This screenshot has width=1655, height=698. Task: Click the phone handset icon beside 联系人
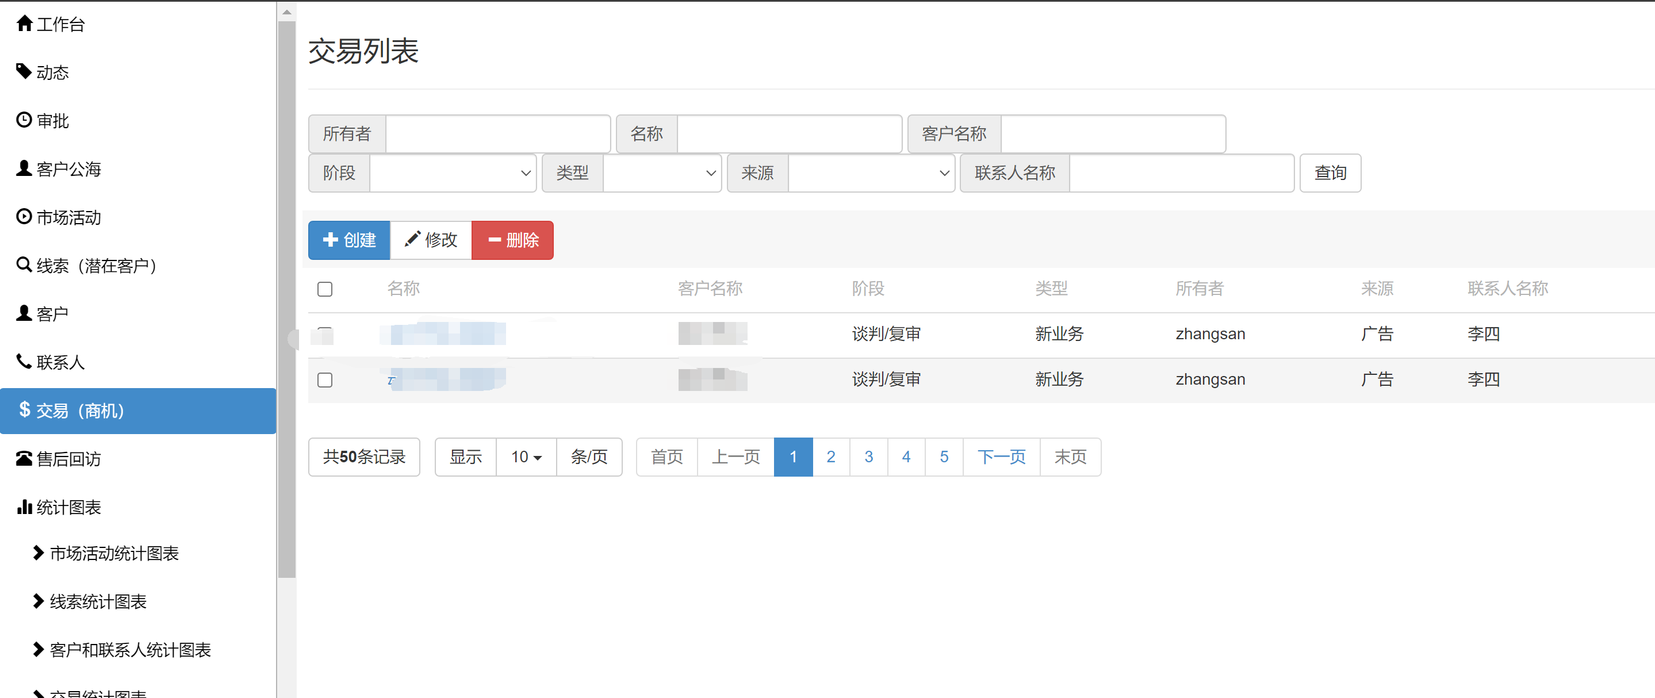pos(24,362)
